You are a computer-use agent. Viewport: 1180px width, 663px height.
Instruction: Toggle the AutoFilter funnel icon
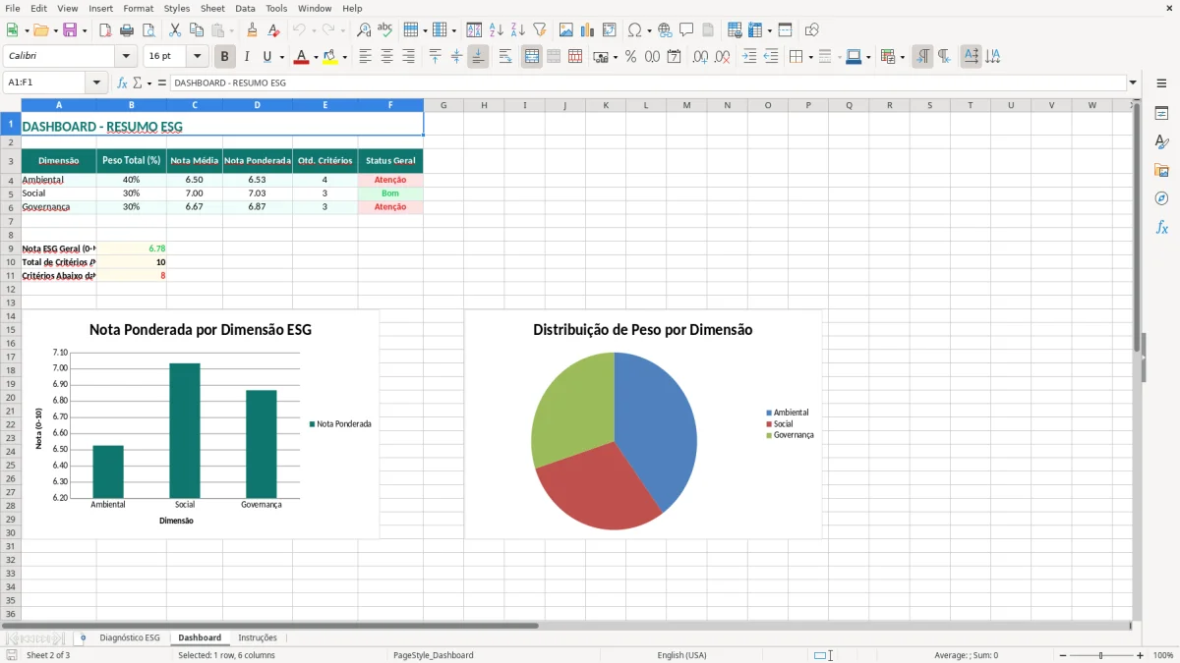(540, 30)
